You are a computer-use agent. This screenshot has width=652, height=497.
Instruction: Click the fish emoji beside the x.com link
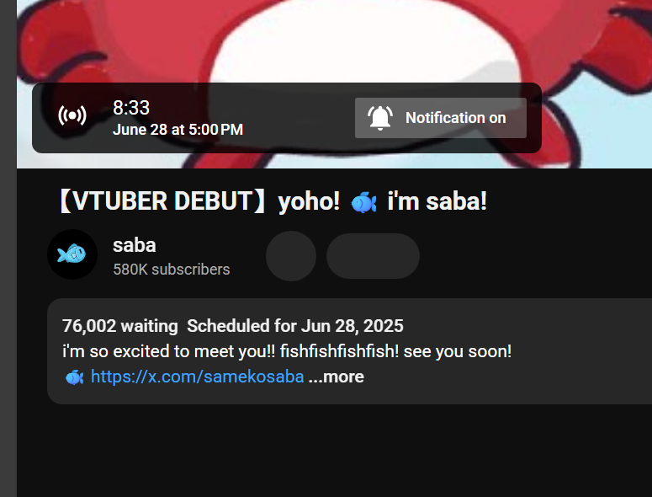tap(74, 377)
